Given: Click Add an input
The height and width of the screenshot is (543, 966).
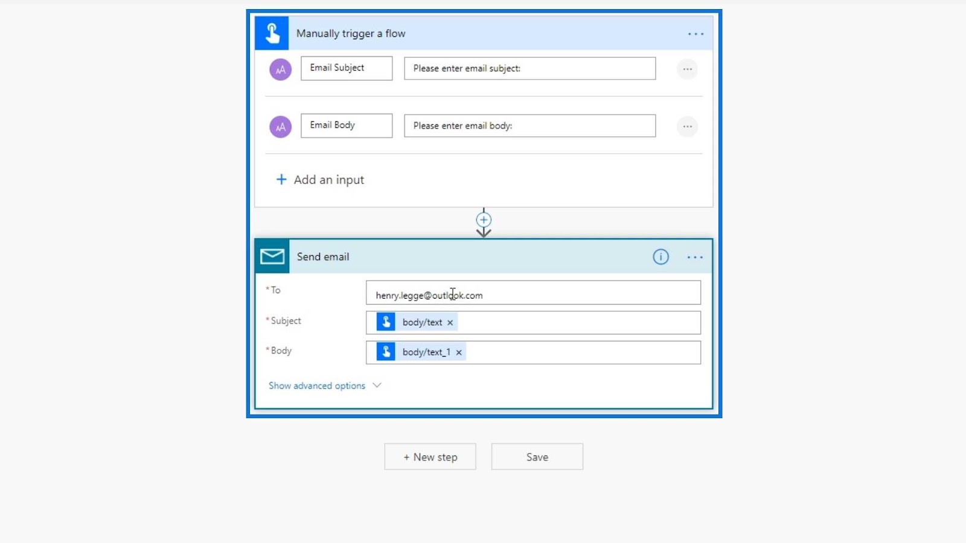Looking at the screenshot, I should (329, 180).
